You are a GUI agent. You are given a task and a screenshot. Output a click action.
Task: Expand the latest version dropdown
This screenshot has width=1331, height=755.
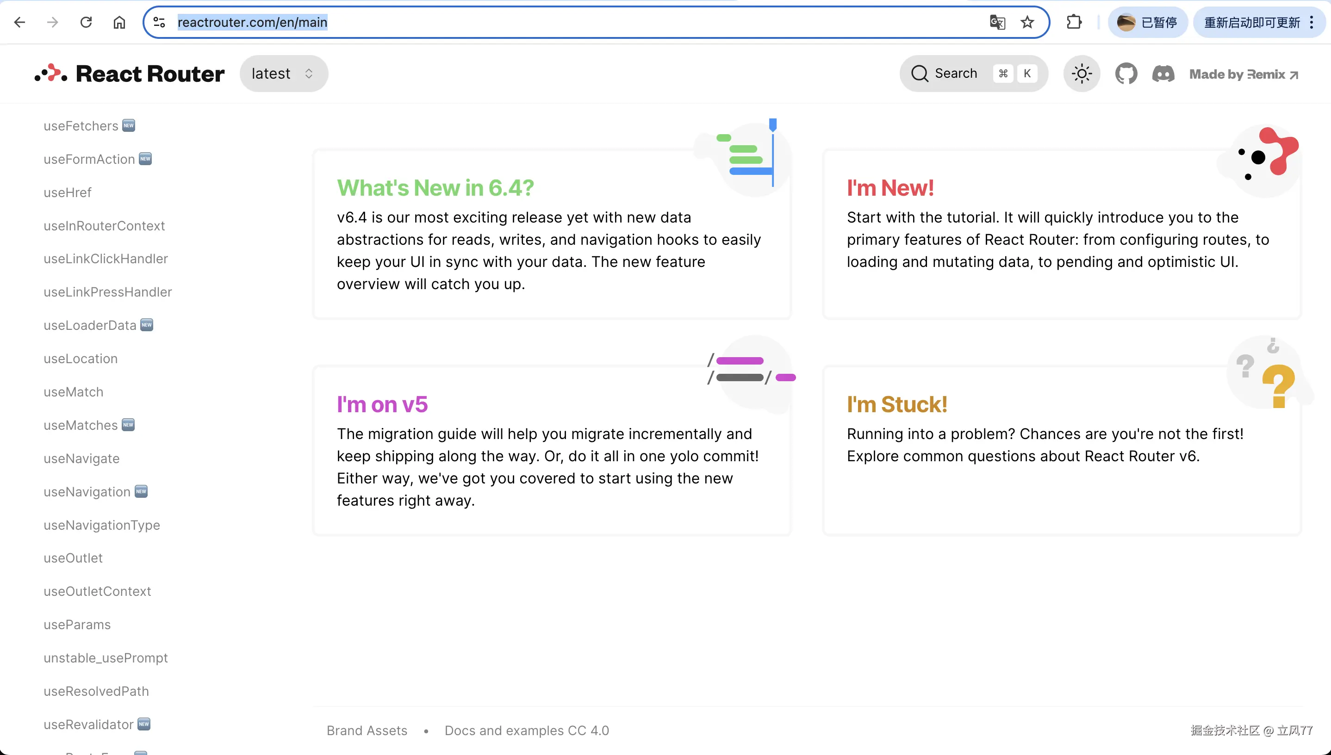click(283, 74)
